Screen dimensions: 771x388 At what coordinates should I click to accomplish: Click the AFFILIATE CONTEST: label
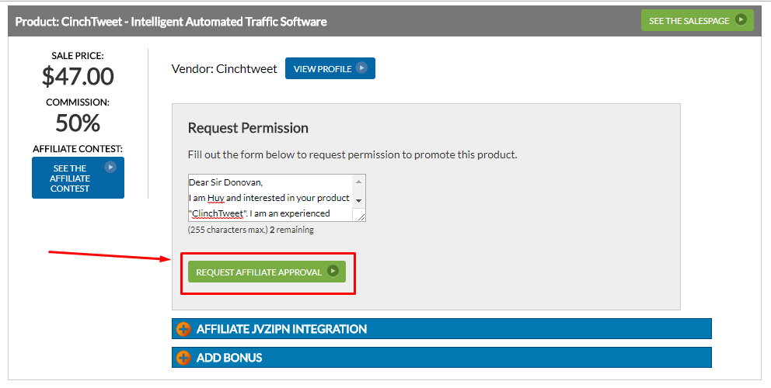click(x=78, y=149)
